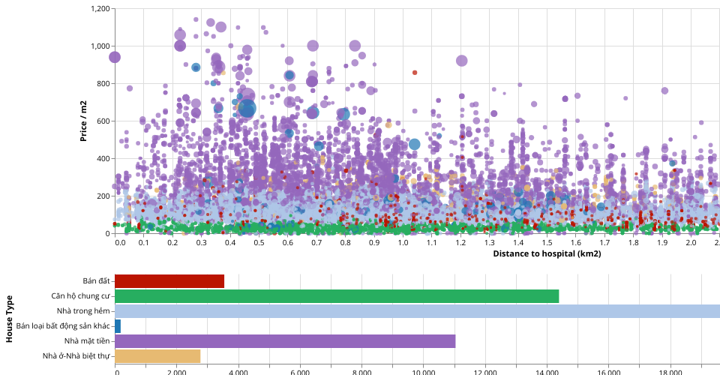Click the blue circle just past 1.0 km
The width and height of the screenshot is (720, 375).
pos(415,144)
